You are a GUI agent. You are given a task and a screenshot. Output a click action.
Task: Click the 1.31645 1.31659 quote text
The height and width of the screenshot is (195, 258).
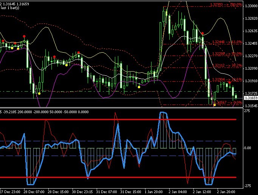pos(15,4)
